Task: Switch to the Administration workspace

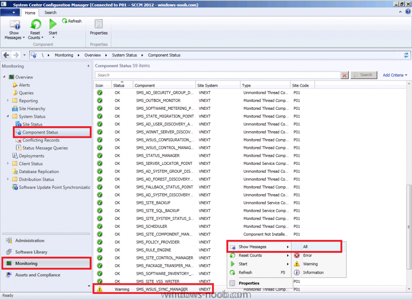Action: tap(30, 241)
